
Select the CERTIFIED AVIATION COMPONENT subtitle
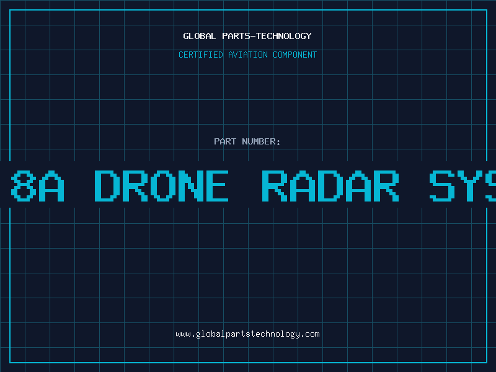pyautogui.click(x=247, y=55)
